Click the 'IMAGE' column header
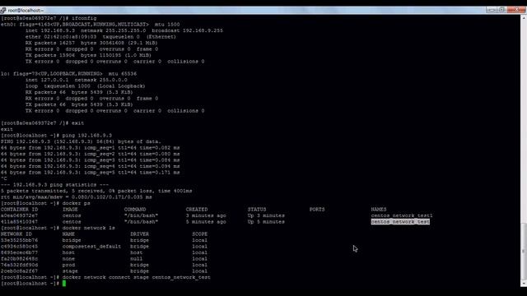 70,210
